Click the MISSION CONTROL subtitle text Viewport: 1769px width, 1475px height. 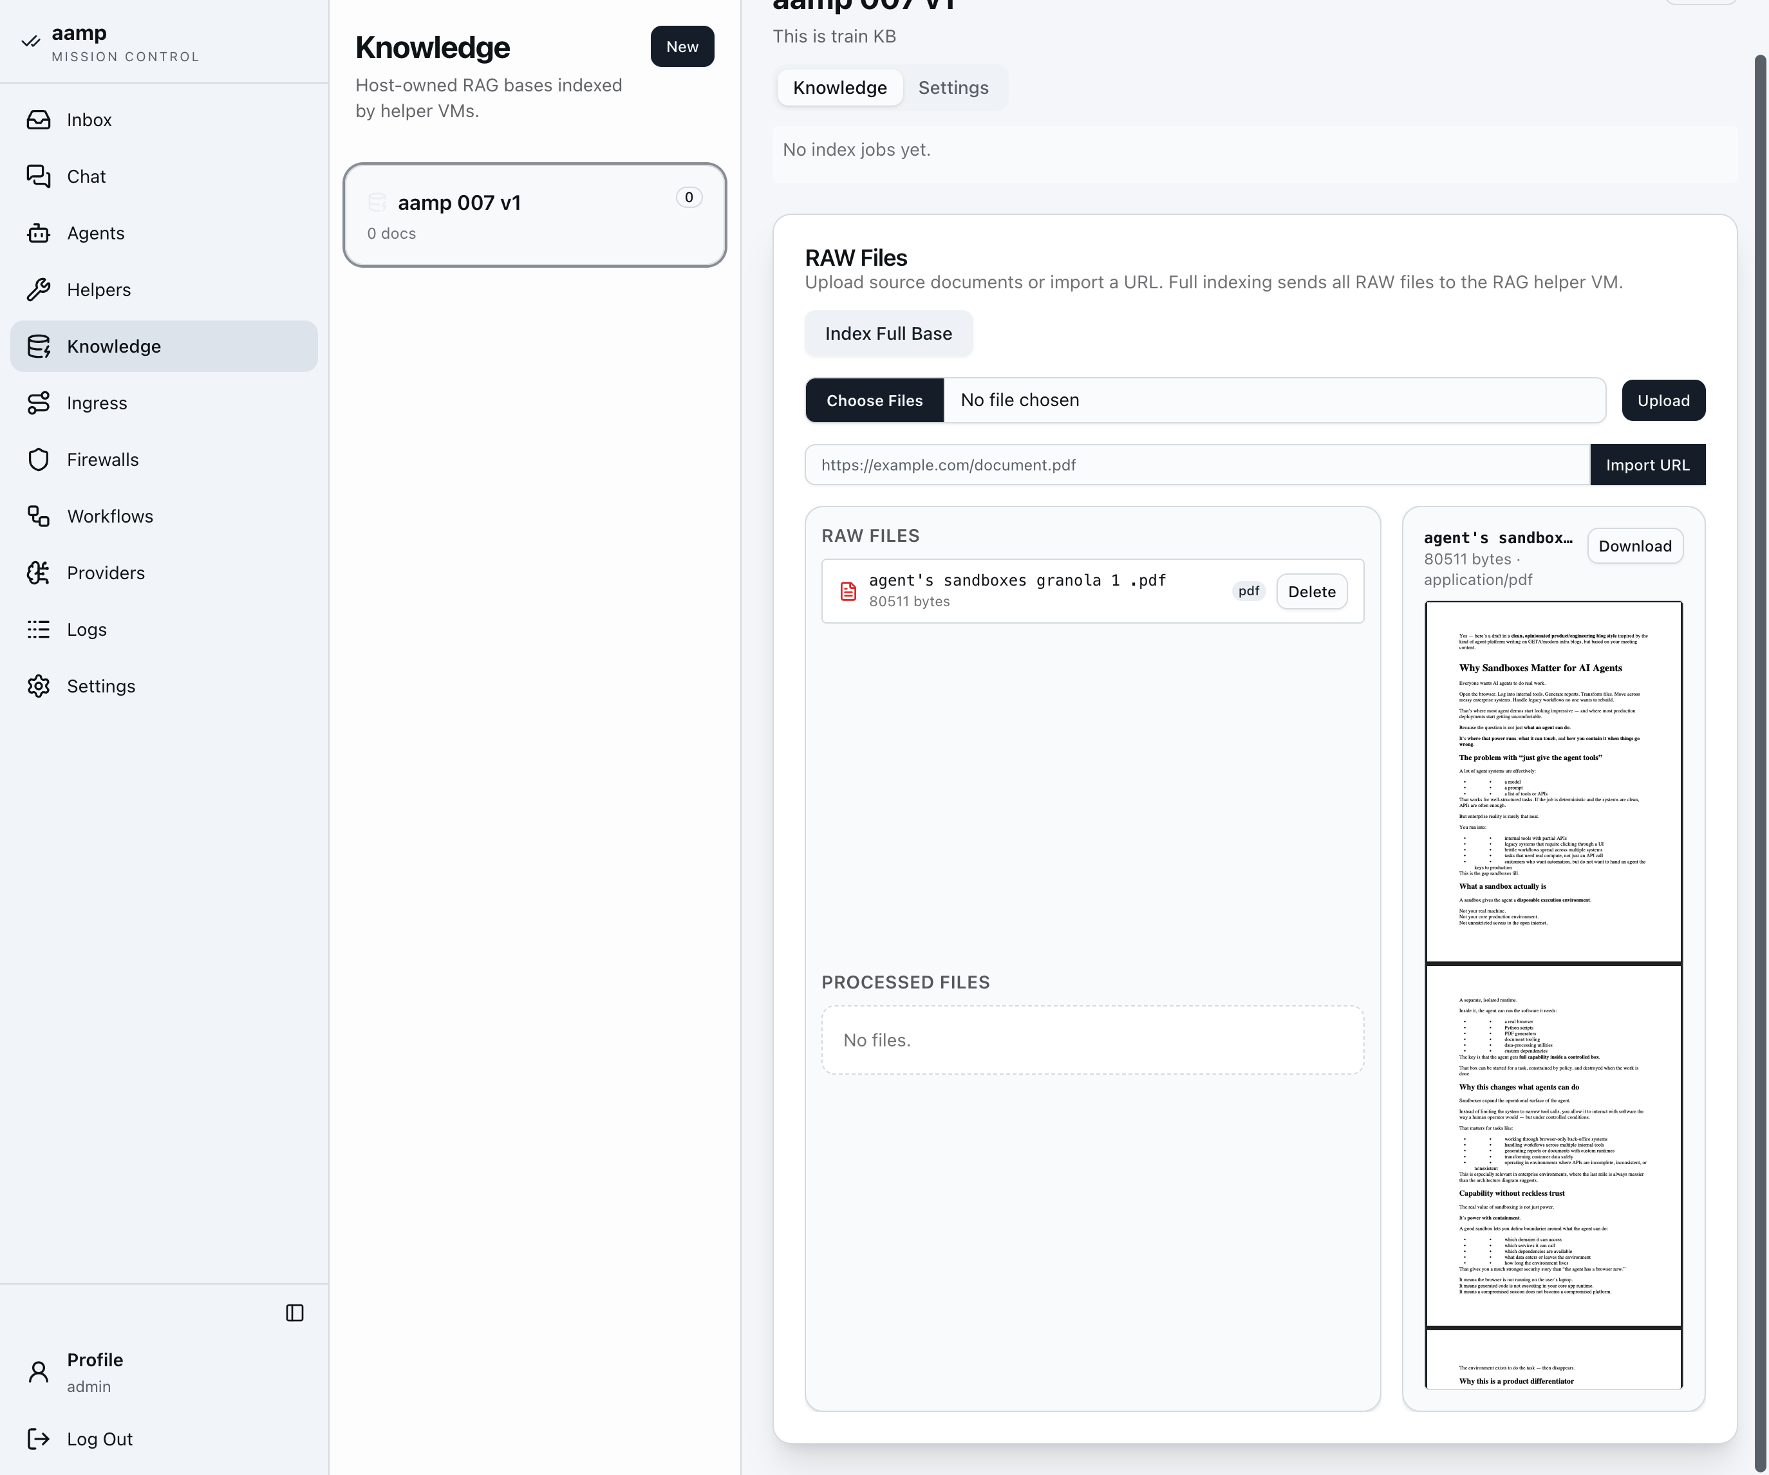click(x=126, y=57)
